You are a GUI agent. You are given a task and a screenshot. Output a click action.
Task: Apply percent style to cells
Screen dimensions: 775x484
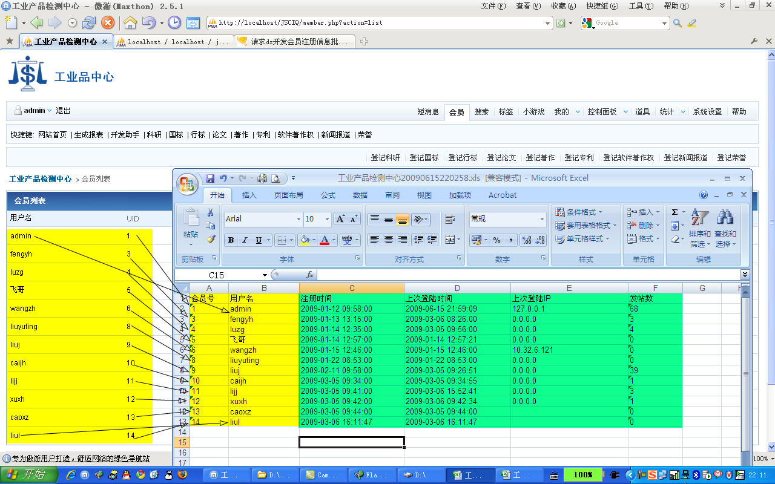[x=497, y=240]
